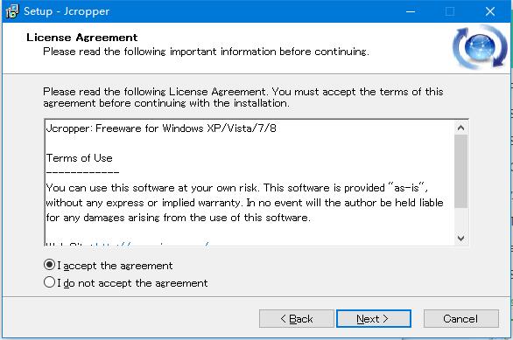The height and width of the screenshot is (340, 513).
Task: Click the License Agreement heading
Action: [x=81, y=38]
